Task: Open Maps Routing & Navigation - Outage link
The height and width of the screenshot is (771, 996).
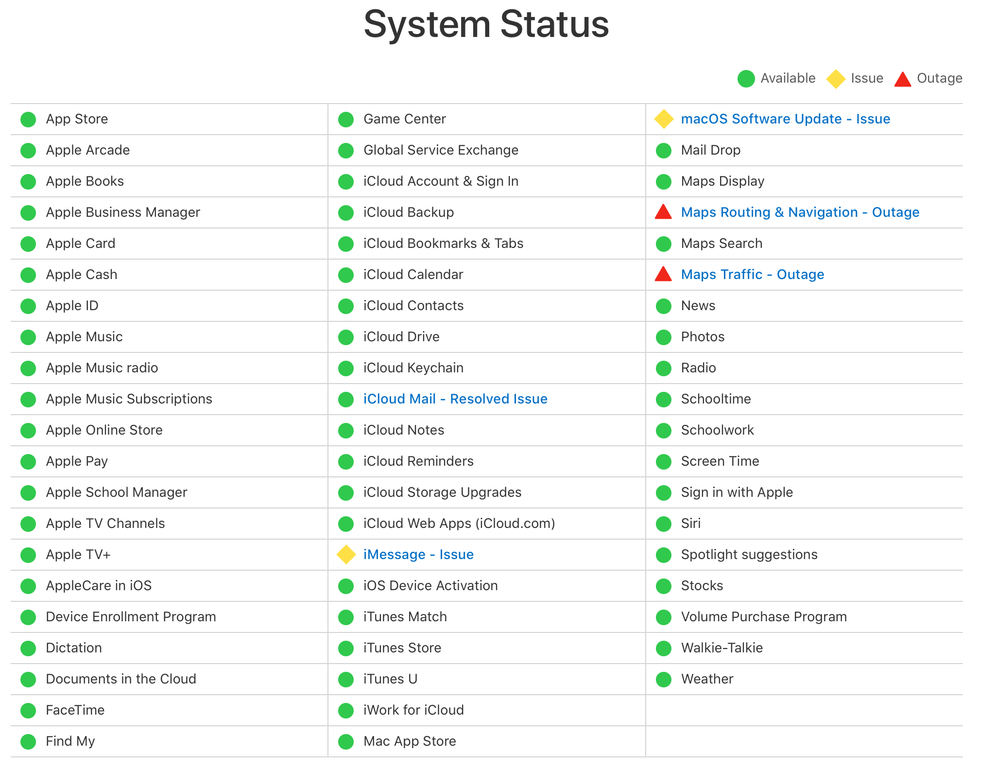Action: (800, 212)
